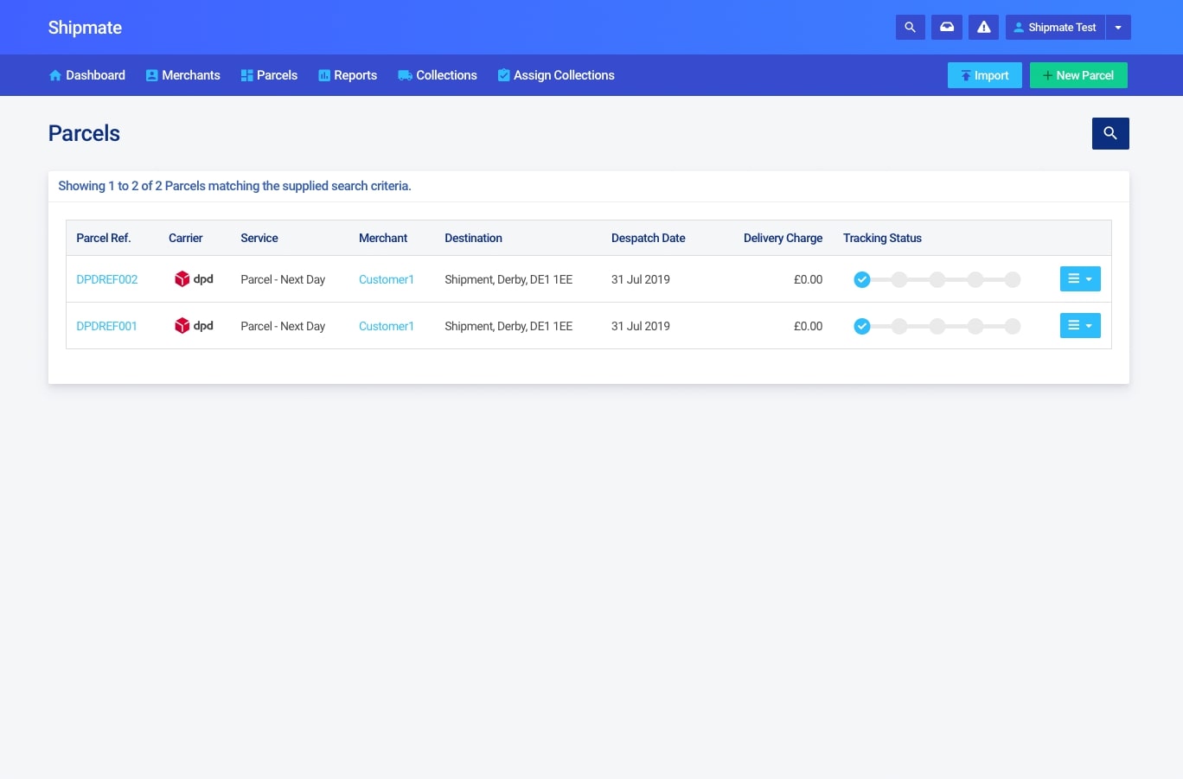Click the Despatch Date column header

pos(649,238)
